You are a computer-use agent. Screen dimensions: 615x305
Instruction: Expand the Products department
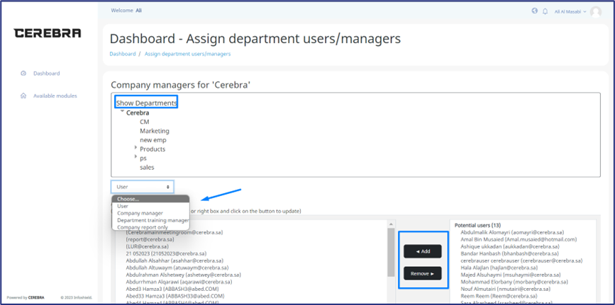pyautogui.click(x=135, y=148)
